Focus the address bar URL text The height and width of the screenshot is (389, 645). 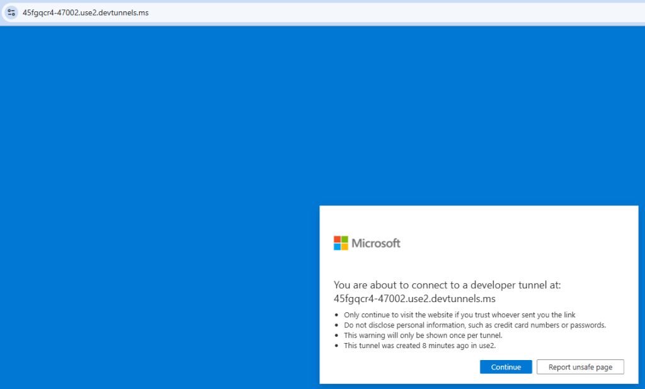point(86,13)
